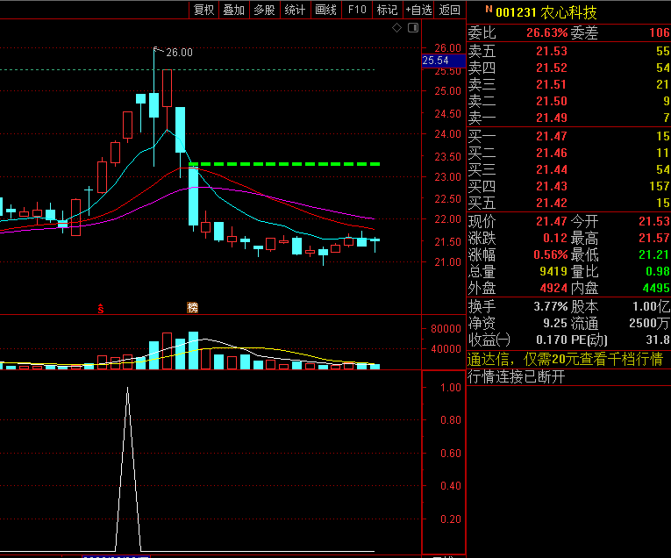This screenshot has height=558, width=671.
Task: Click the 26.00 high price label
Action: tap(179, 53)
